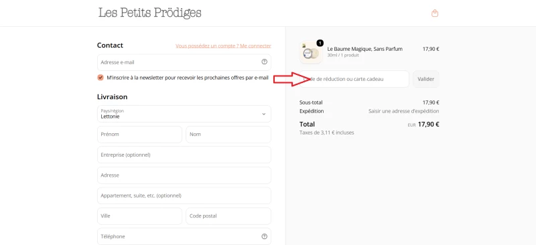Image resolution: width=536 pixels, height=245 pixels.
Task: Click the Les Petits Prödiges logo
Action: click(149, 13)
